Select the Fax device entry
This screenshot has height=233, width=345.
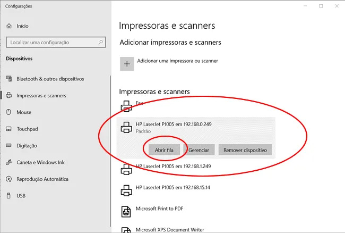tap(139, 103)
